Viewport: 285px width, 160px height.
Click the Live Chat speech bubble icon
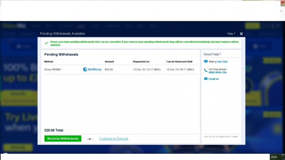(205, 62)
